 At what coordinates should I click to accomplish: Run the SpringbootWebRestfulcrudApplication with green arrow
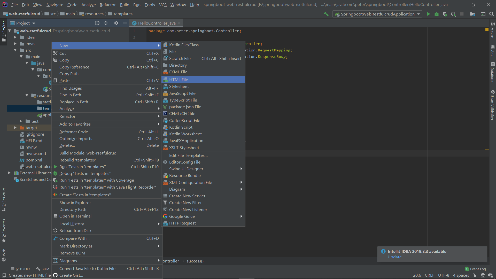(428, 14)
